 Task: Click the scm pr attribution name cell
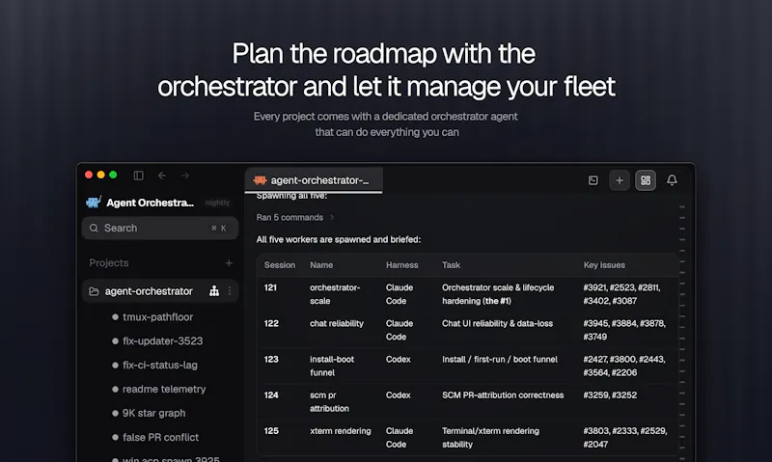(x=329, y=402)
